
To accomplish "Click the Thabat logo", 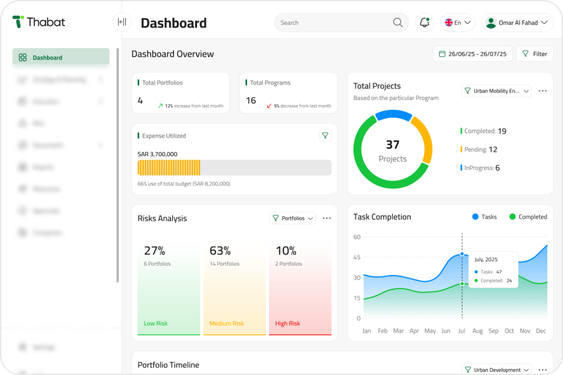I will tap(39, 22).
